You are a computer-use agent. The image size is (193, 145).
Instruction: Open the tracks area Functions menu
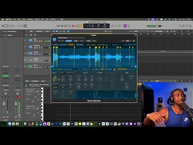pos(39,31)
